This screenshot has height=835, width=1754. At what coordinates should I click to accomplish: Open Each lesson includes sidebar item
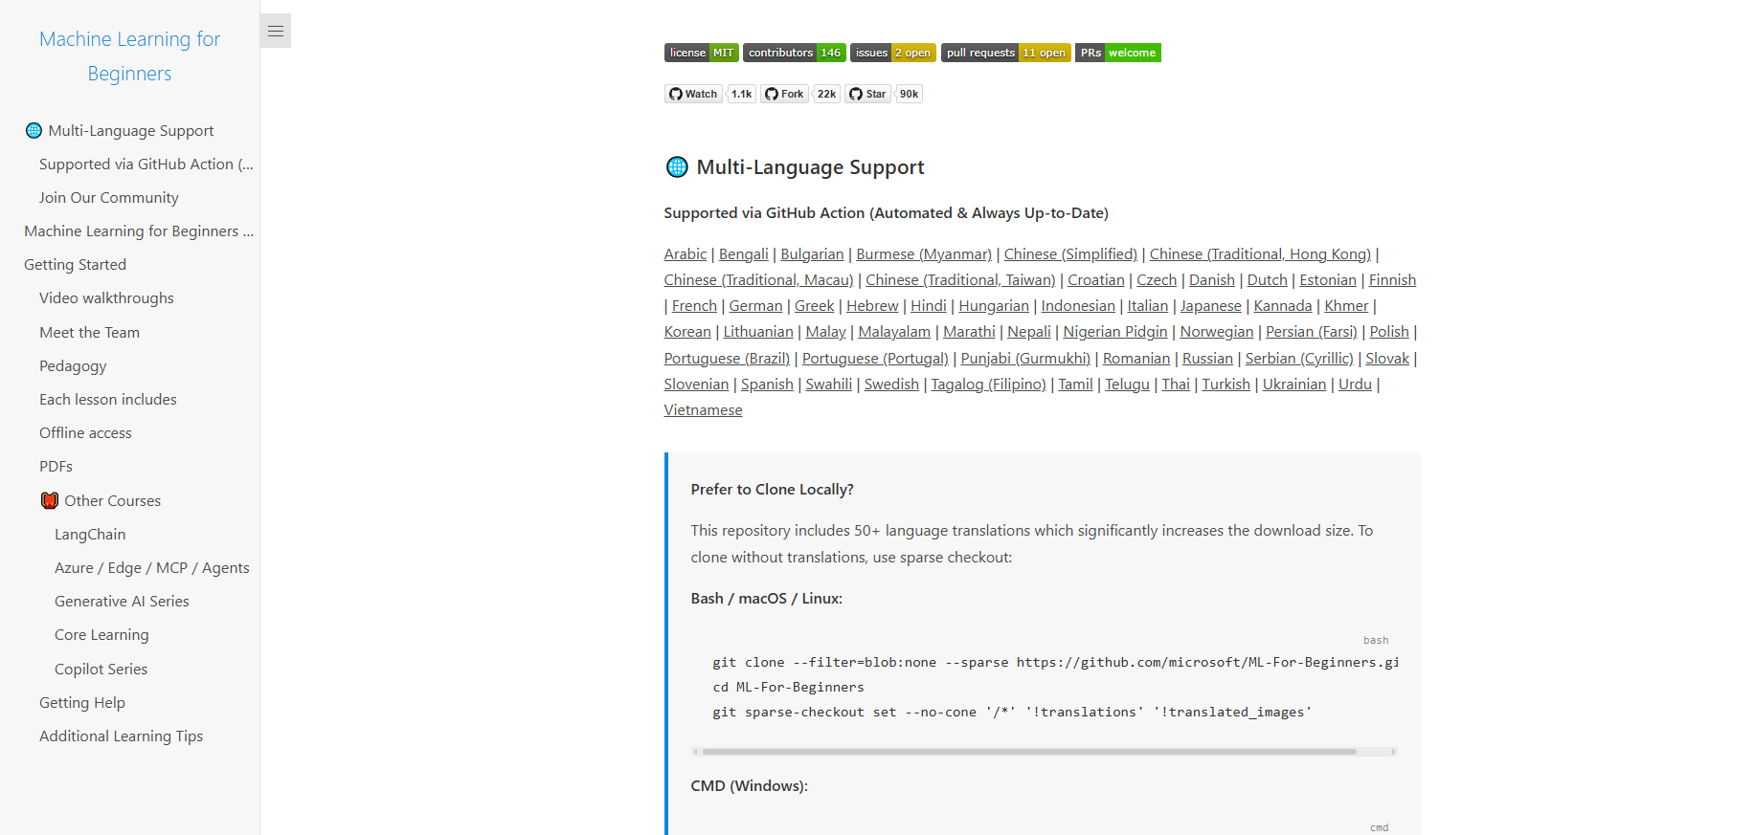[108, 400]
